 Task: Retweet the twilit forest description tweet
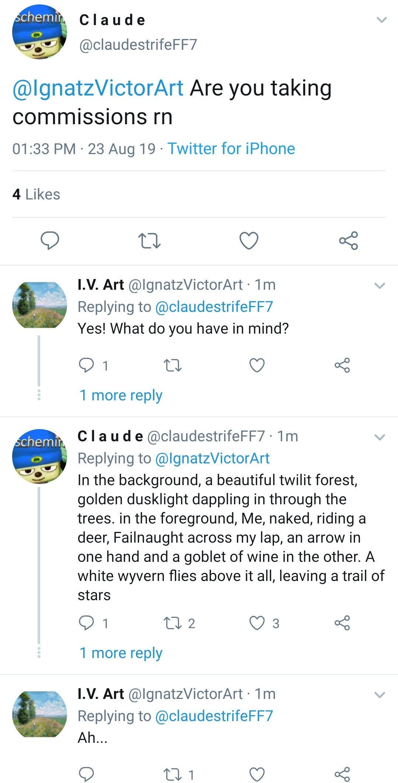coord(172,623)
